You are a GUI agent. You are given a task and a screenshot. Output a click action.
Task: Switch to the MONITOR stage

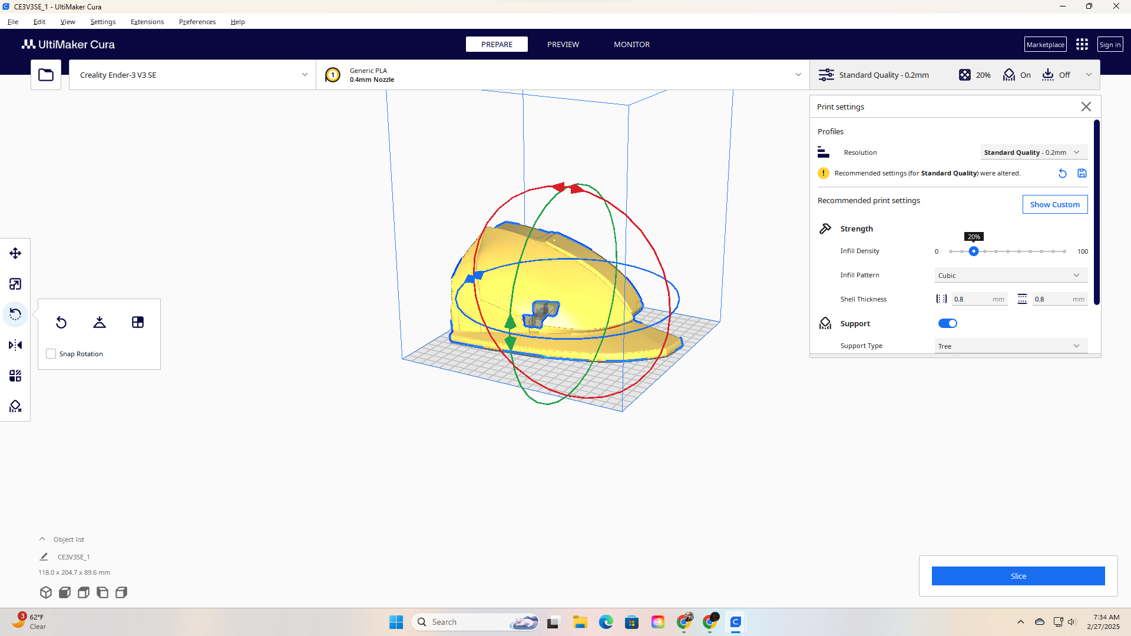(632, 44)
